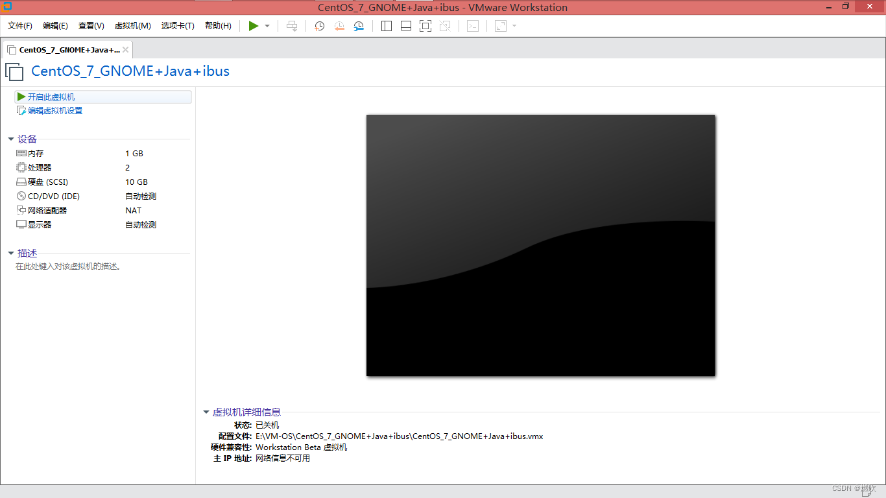Revert to snapshot using the orange arrow clock icon
The height and width of the screenshot is (498, 886).
339,26
